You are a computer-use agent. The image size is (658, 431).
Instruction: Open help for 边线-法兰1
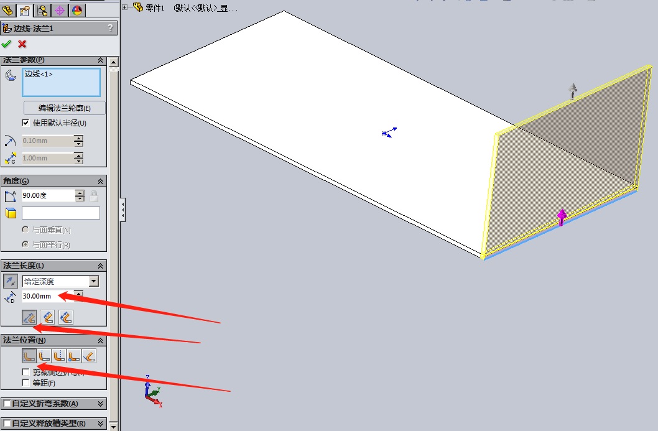110,28
